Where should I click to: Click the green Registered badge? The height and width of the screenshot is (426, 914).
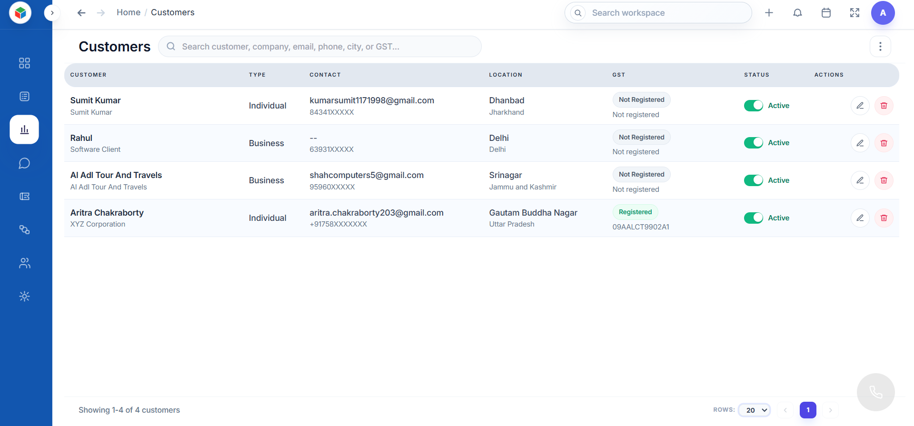[x=636, y=212]
